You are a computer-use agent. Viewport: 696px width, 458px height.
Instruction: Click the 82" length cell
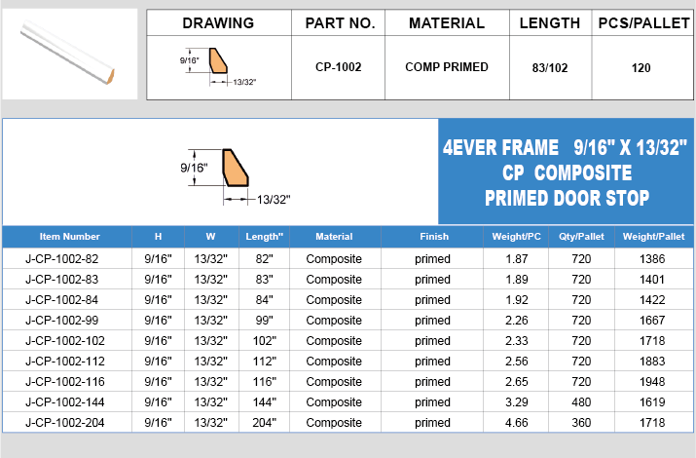[264, 259]
